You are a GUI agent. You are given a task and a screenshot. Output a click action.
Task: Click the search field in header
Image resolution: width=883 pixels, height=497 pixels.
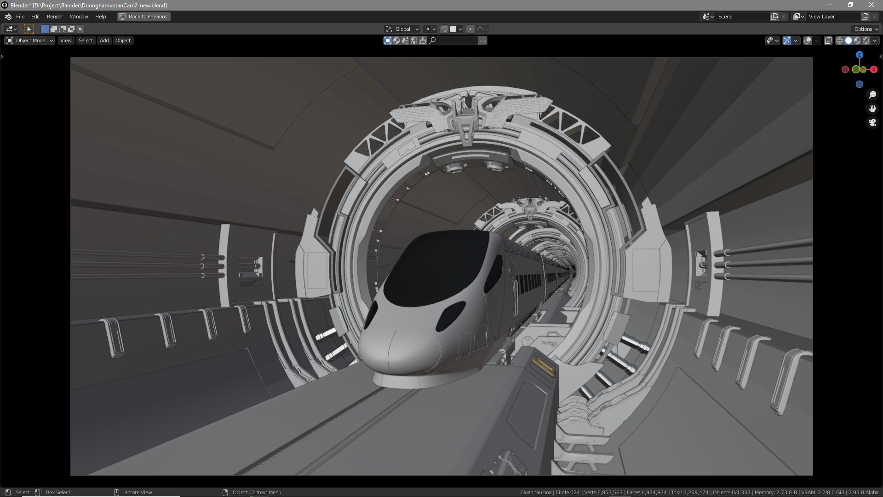pyautogui.click(x=453, y=40)
